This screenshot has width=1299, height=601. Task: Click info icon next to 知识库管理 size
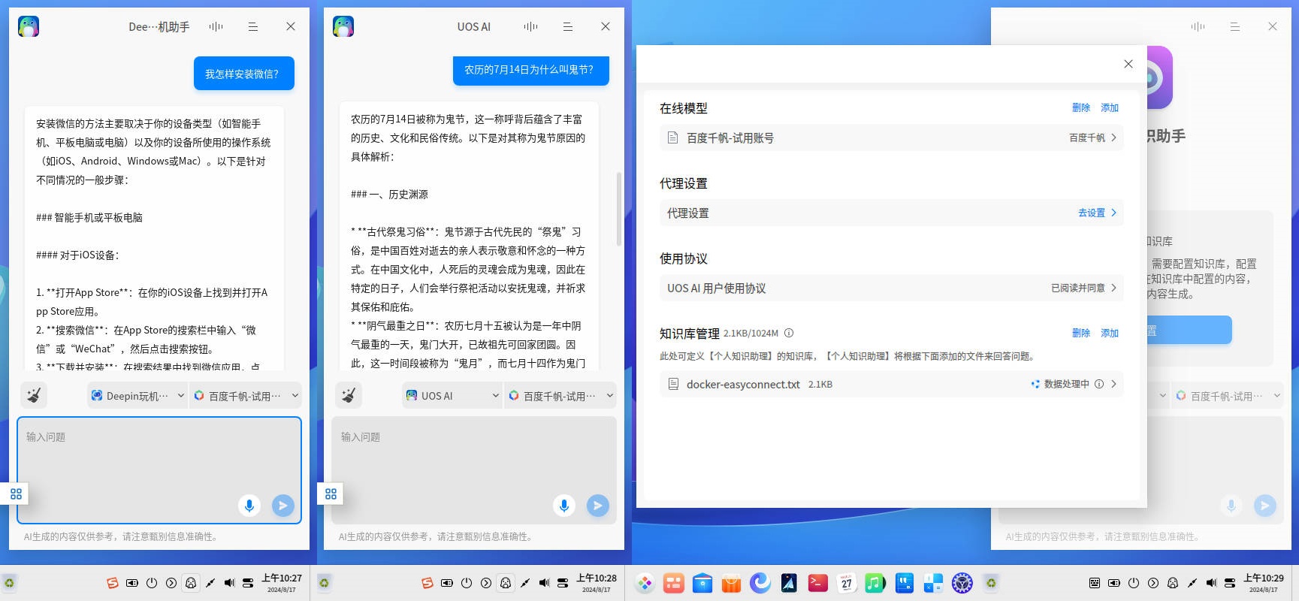[789, 333]
